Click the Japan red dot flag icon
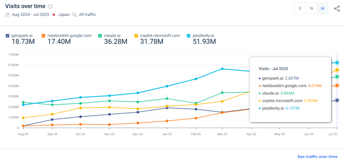Viewport: 345px width, 162px height. click(x=54, y=15)
